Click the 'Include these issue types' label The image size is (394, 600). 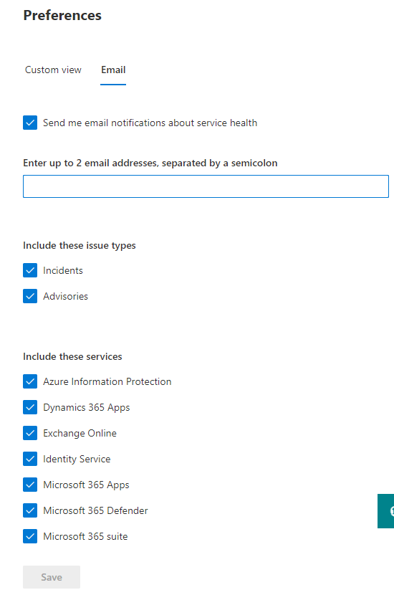click(x=80, y=245)
